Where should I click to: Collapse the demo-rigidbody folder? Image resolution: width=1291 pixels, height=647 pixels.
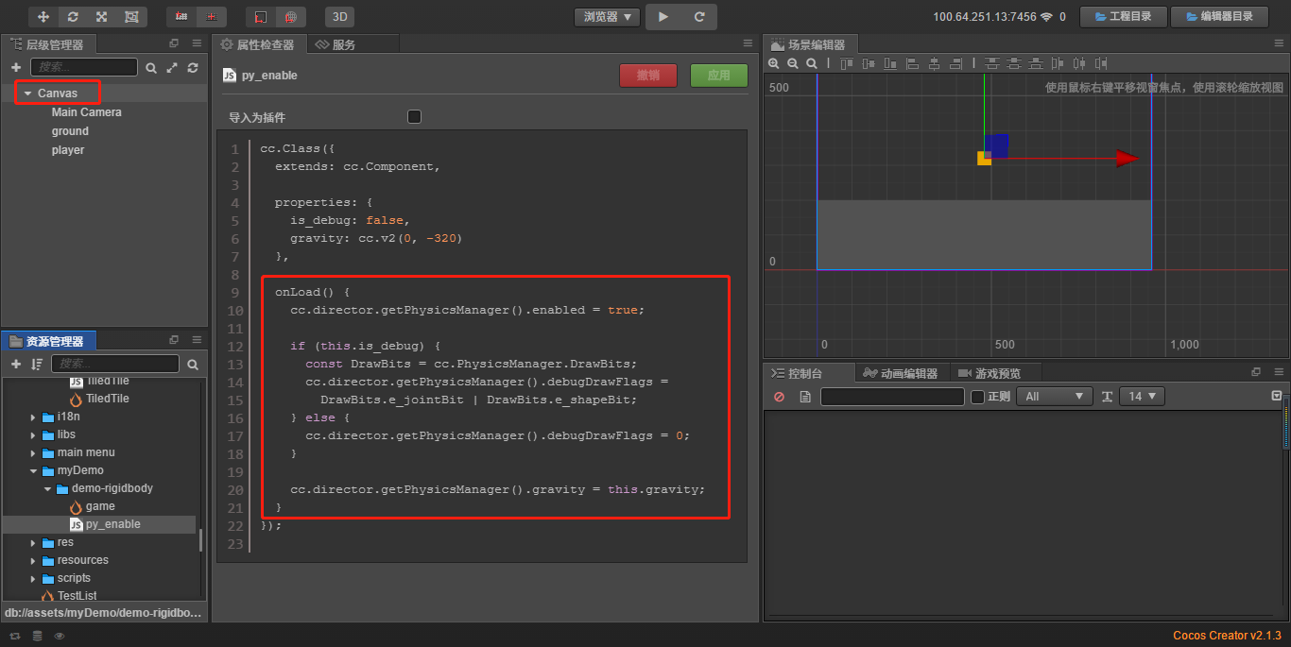point(47,488)
